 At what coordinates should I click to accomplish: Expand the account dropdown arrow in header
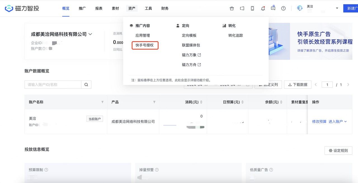pos(337,8)
